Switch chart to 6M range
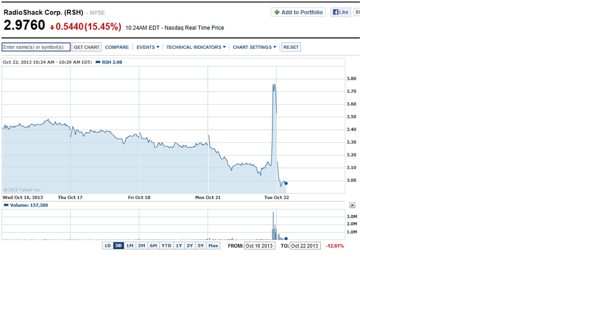Screen dimensions: 592x327 click(x=153, y=246)
